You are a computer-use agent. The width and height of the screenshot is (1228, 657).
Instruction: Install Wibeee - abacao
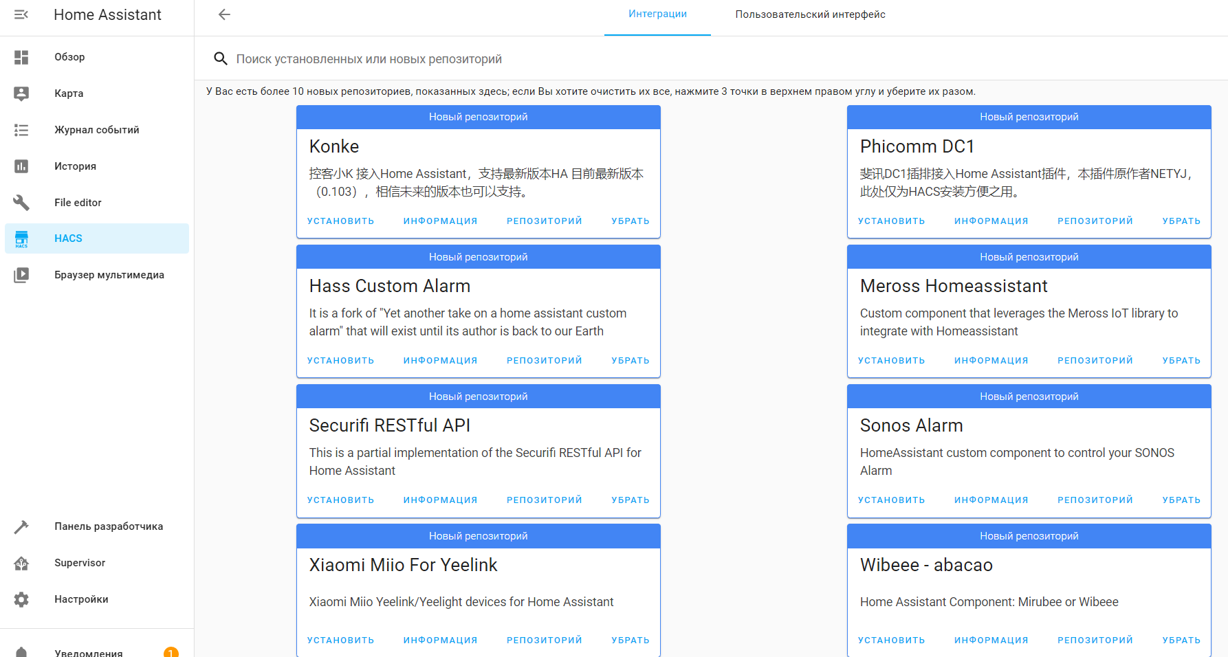tap(891, 641)
